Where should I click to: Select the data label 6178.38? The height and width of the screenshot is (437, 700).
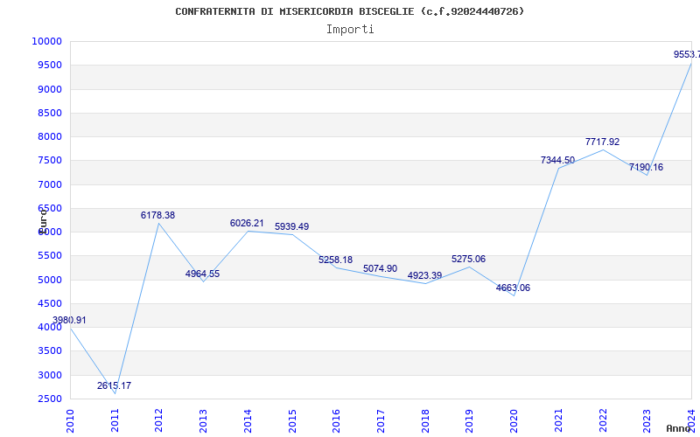click(158, 215)
